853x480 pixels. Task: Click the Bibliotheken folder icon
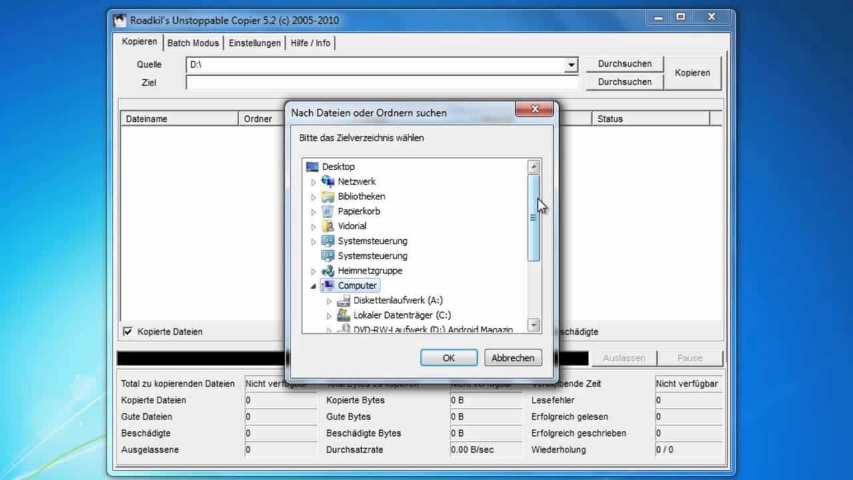[x=328, y=197]
